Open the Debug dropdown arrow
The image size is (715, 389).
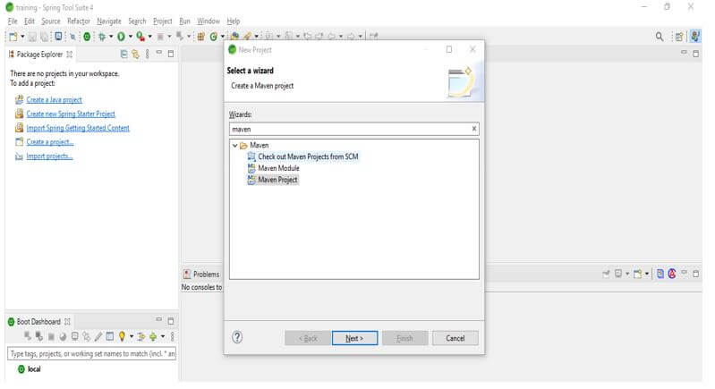pos(111,37)
